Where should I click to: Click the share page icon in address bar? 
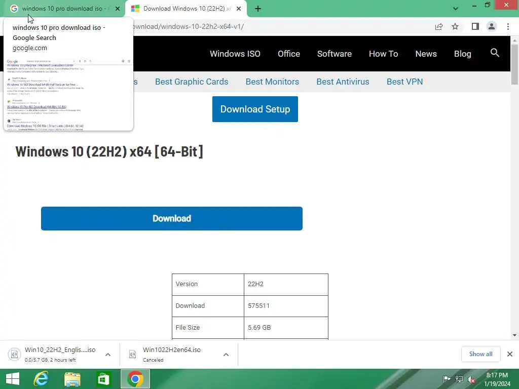(x=439, y=26)
